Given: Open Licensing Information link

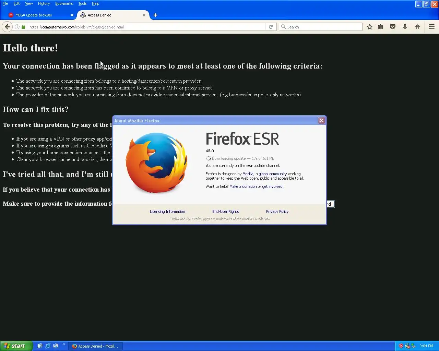Looking at the screenshot, I should pyautogui.click(x=167, y=211).
